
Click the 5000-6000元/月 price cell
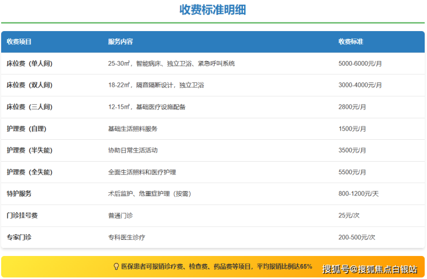pos(360,63)
